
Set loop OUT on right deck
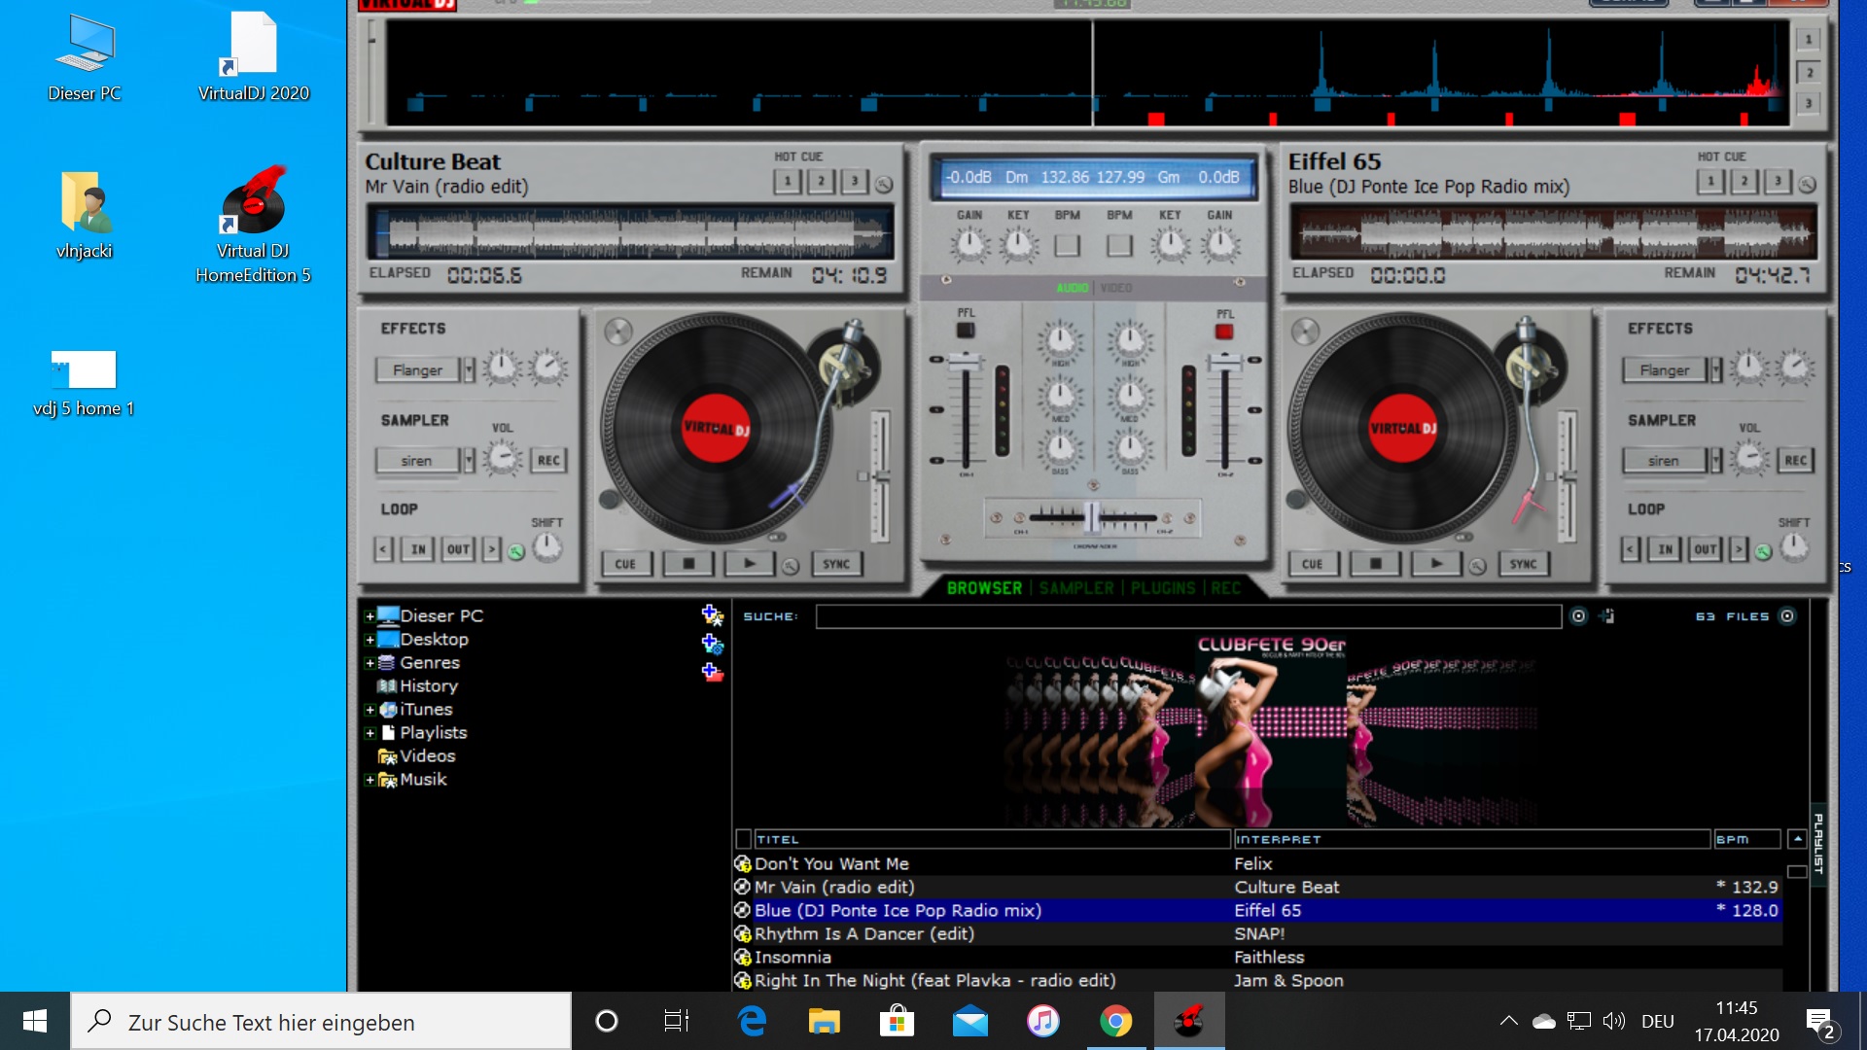[1706, 549]
